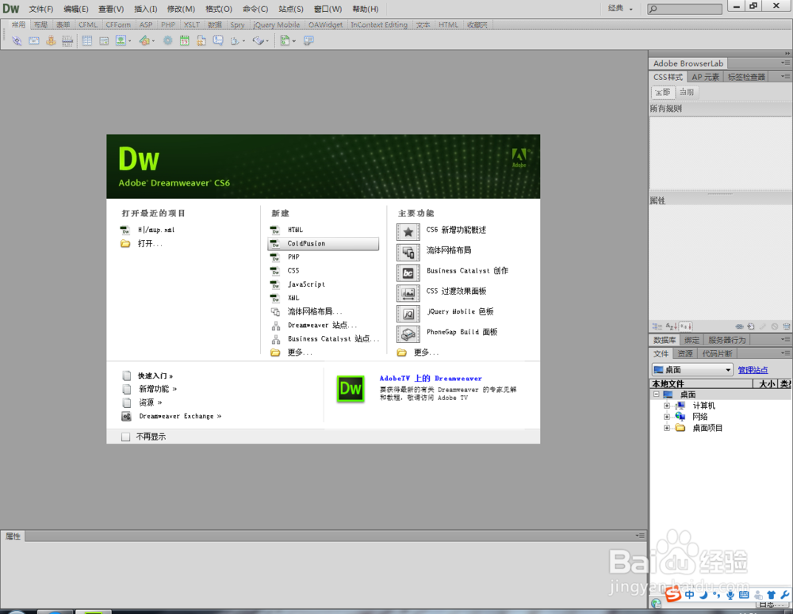Click the Head elements icon
793x614 pixels.
point(235,41)
